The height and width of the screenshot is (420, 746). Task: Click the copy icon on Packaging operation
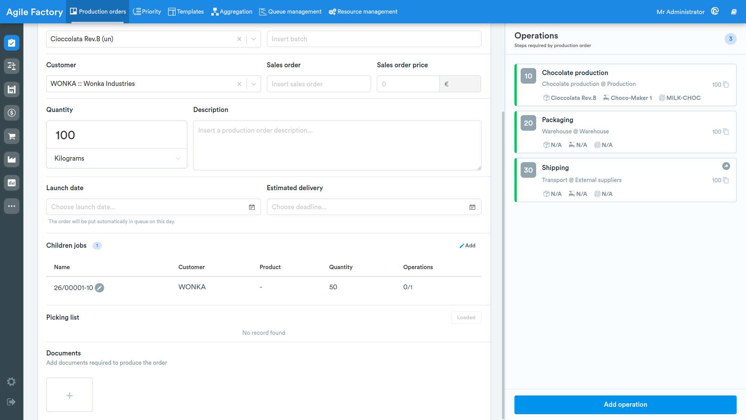point(726,132)
